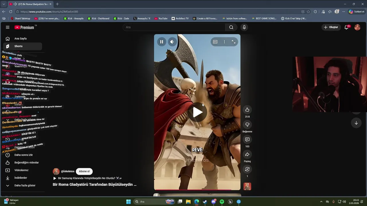Open İndirilenler in the sidebar
Screen dimensions: 367x206
[22, 178]
